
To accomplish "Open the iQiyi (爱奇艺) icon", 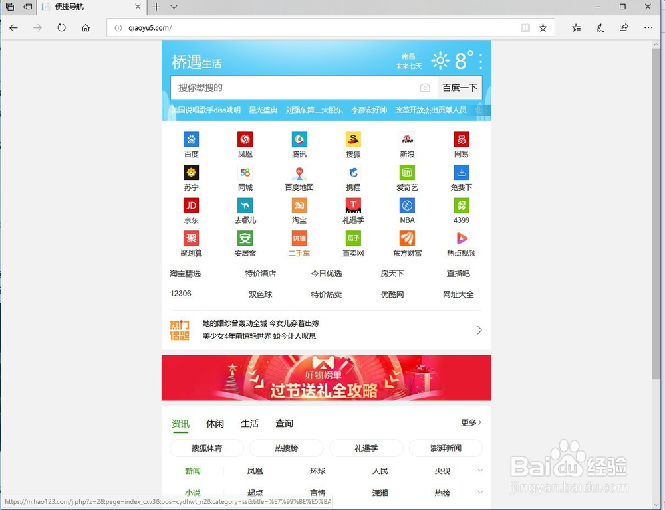I will point(407,173).
